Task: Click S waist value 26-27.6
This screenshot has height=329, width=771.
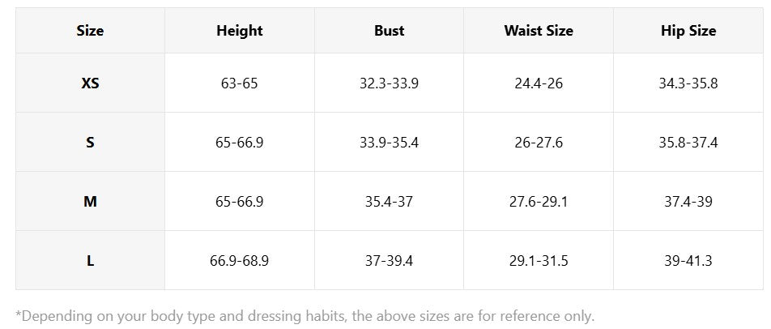Action: click(539, 142)
